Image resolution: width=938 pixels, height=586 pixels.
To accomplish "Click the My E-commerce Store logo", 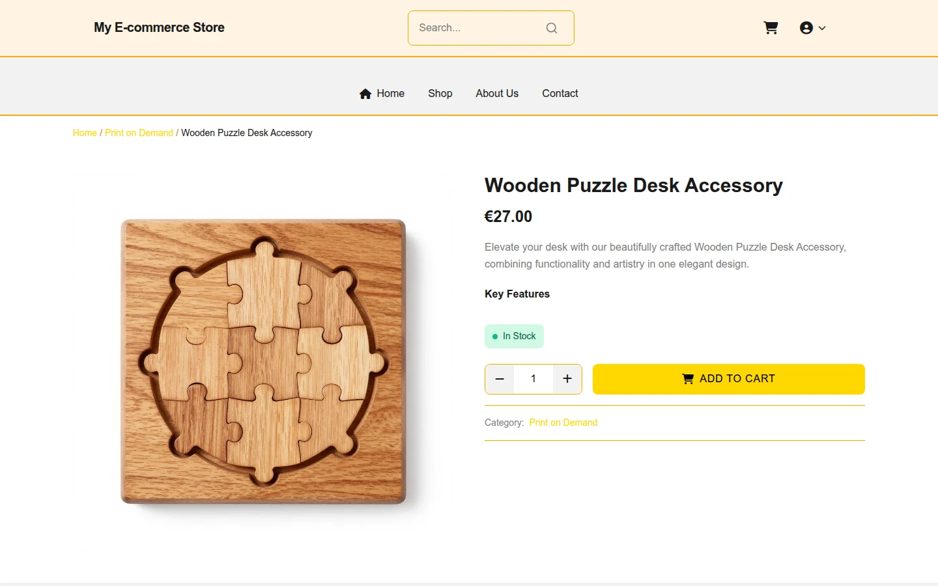I will click(159, 27).
